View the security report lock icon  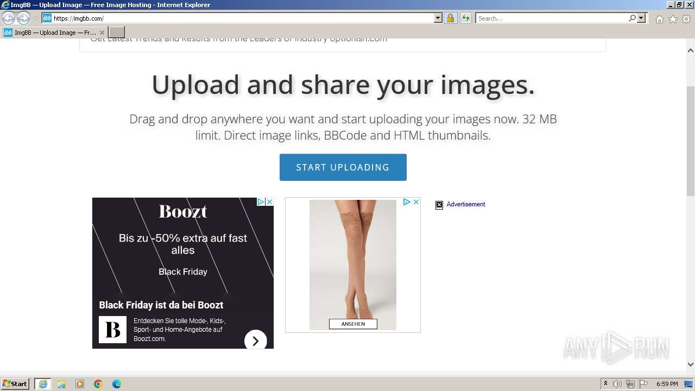click(x=450, y=18)
